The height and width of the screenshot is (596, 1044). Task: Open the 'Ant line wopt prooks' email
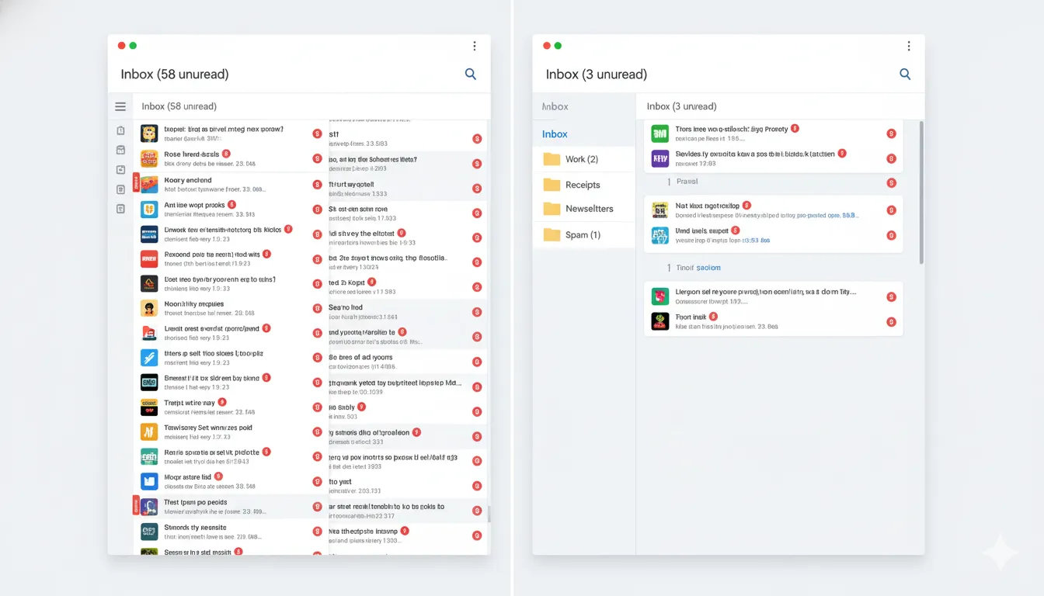pos(232,209)
